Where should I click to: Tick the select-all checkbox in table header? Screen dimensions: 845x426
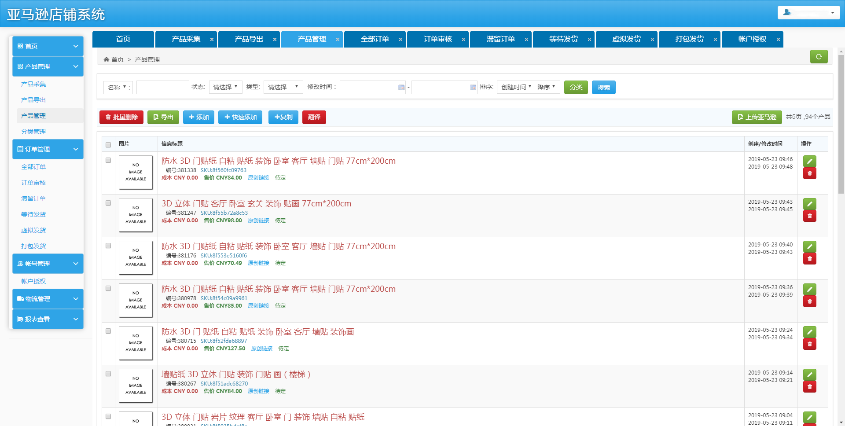(x=108, y=145)
